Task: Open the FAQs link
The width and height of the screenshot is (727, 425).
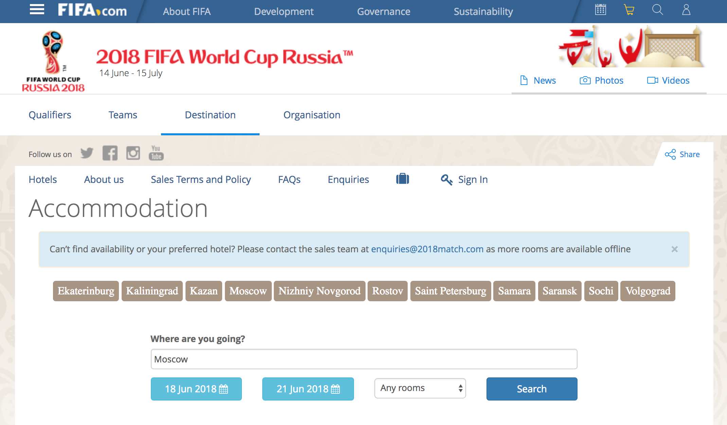Action: tap(289, 180)
